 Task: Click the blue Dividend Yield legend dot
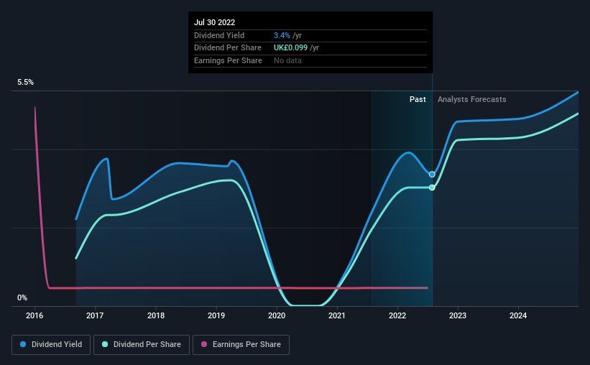coord(23,344)
